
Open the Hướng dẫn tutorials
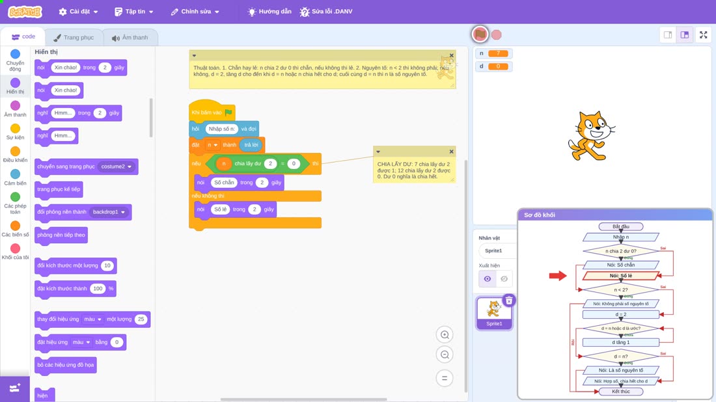point(269,12)
